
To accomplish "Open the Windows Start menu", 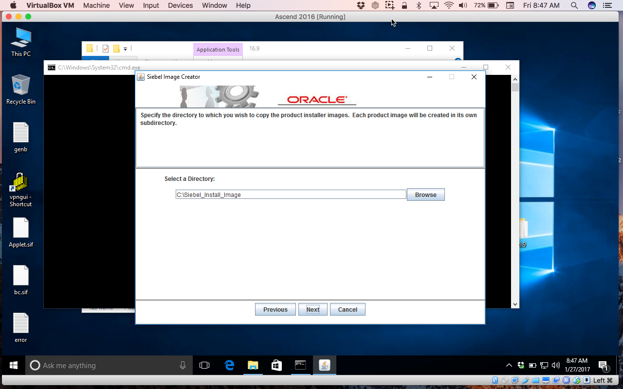I will tap(13, 365).
